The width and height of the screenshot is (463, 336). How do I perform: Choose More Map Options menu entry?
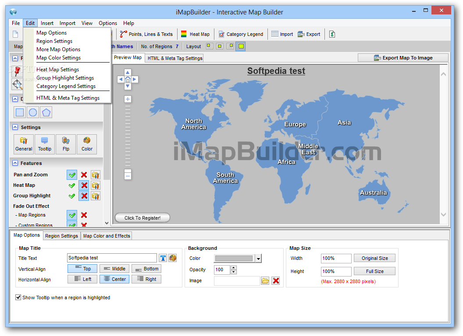tap(58, 49)
